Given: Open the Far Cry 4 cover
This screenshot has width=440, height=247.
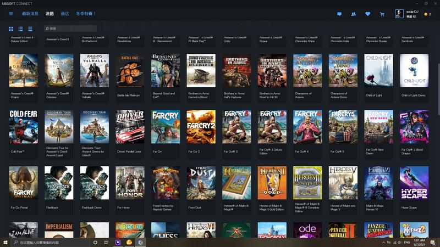Looking at the screenshot, I should [307, 127].
